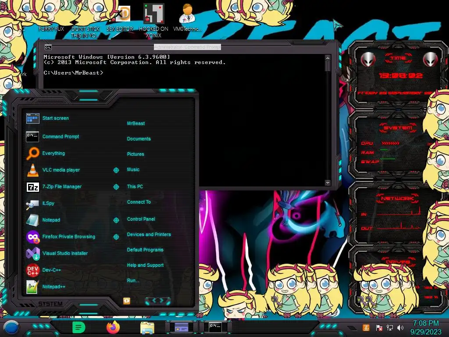The image size is (449, 337).
Task: Expand Notepad jump list arrow
Action: pos(116,220)
